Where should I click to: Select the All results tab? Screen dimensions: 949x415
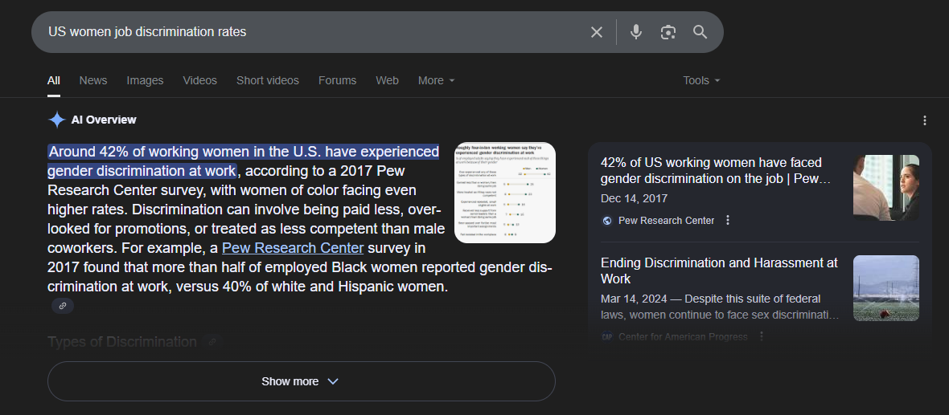click(54, 80)
